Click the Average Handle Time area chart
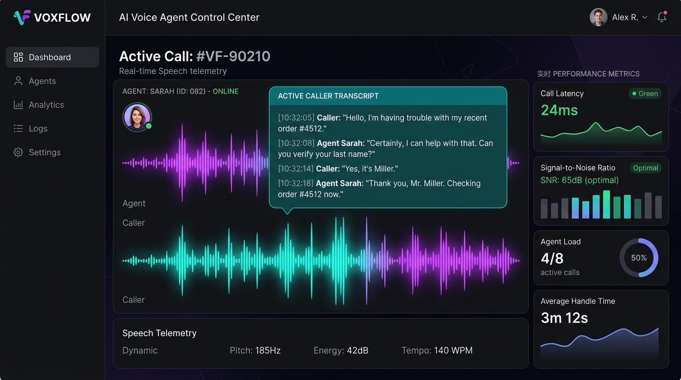Screen dimensions: 681x380 coord(600,344)
